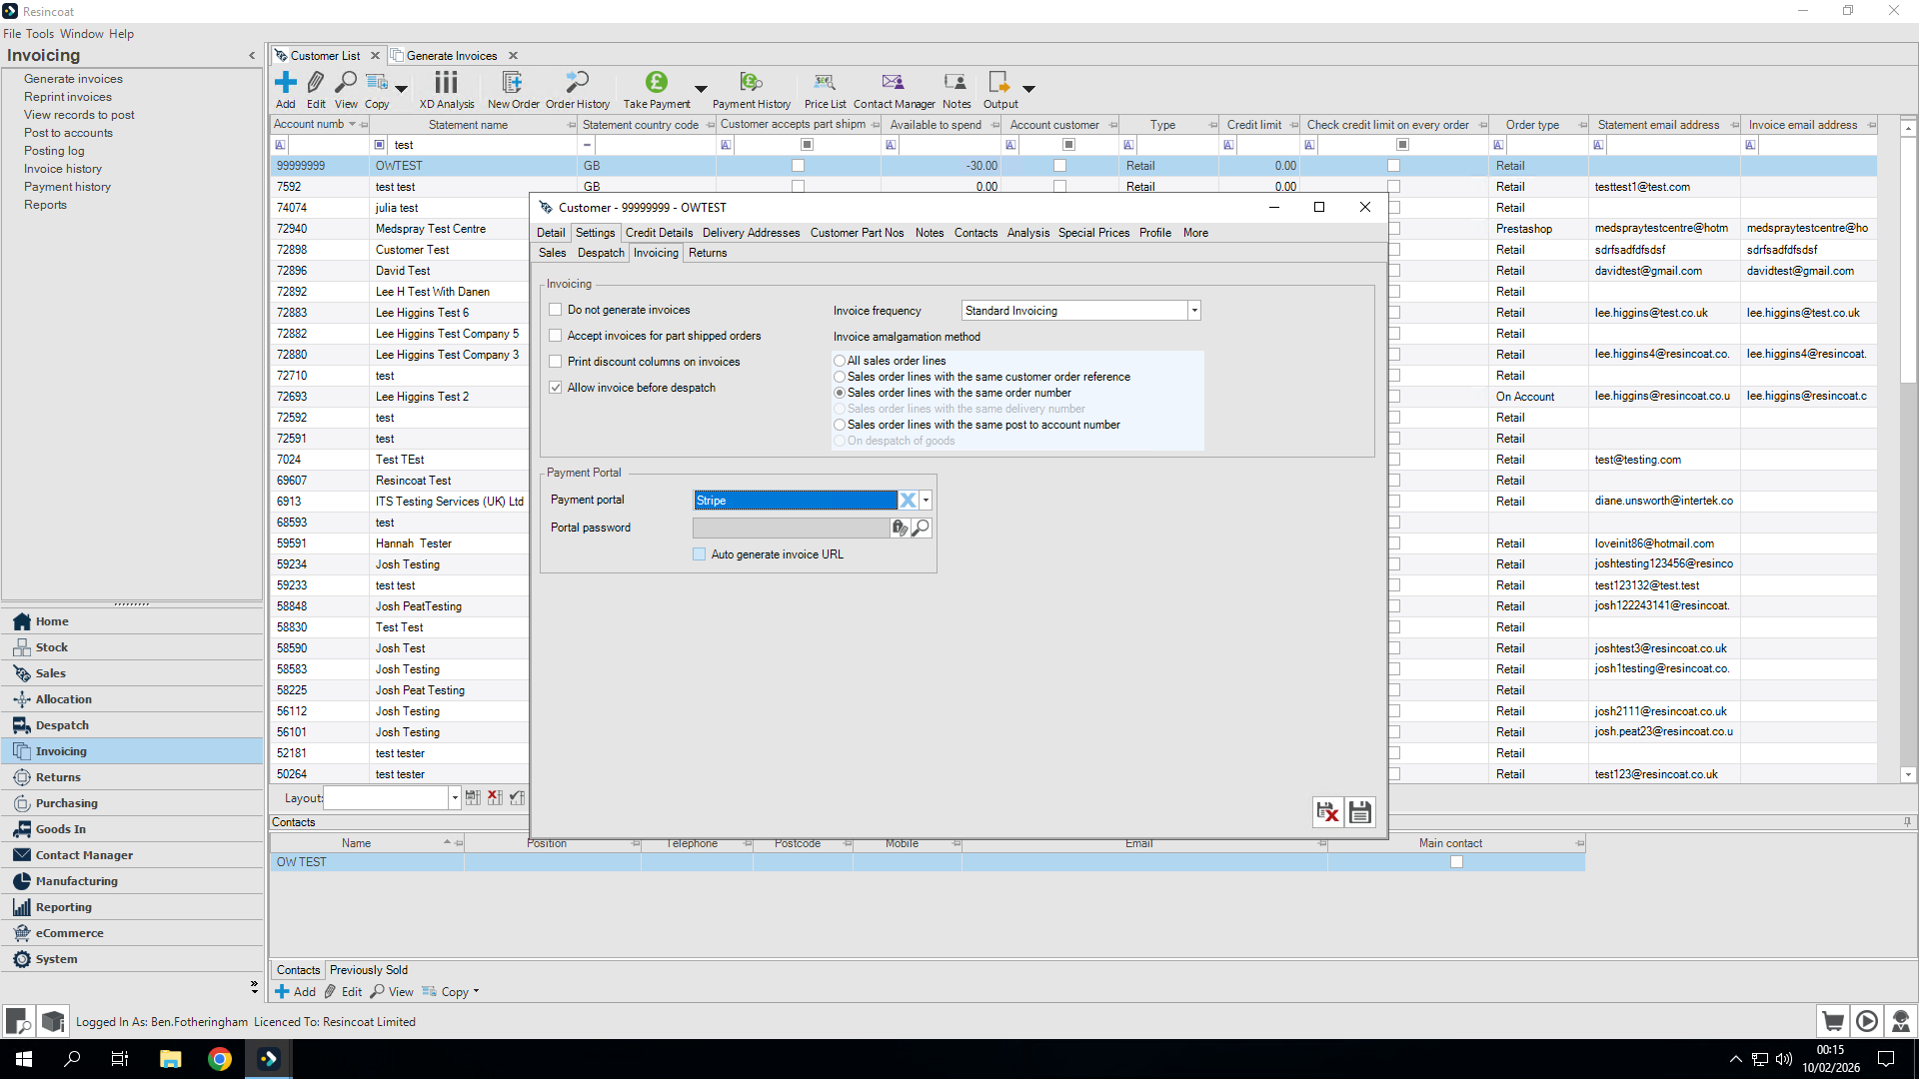Open the Payment portal dropdown arrow
The width and height of the screenshot is (1919, 1079).
[x=927, y=501]
